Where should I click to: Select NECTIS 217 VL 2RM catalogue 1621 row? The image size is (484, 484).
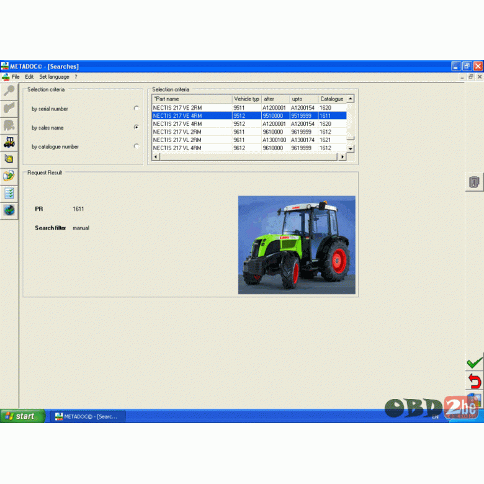[x=249, y=140]
